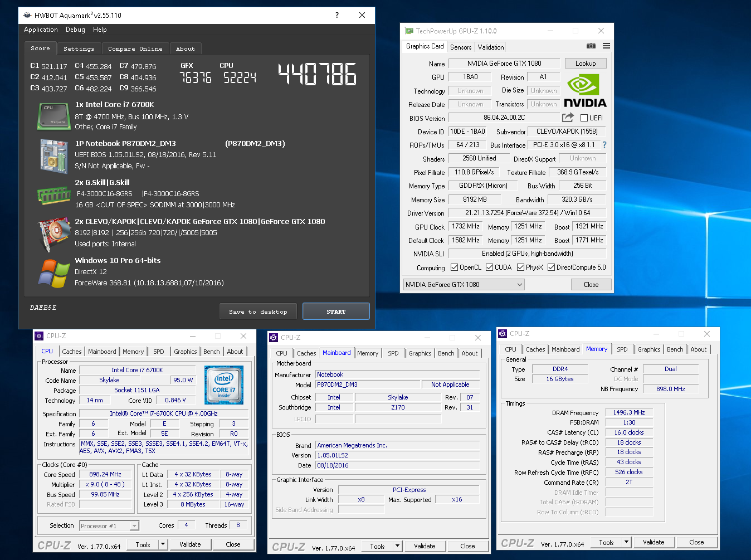Open the SPD tab in middle CPU-Z
Image resolution: width=751 pixels, height=560 pixels.
[393, 353]
